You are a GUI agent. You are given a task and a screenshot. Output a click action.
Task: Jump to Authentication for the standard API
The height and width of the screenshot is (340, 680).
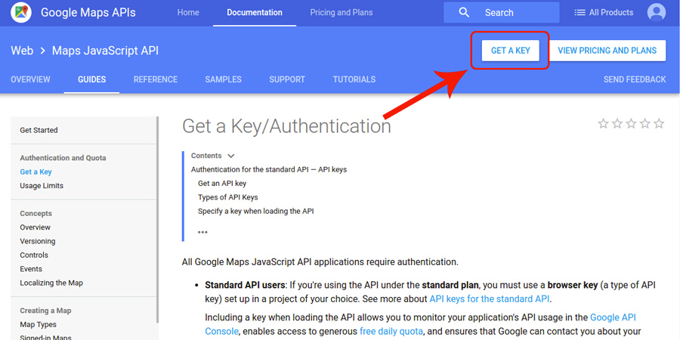click(269, 169)
